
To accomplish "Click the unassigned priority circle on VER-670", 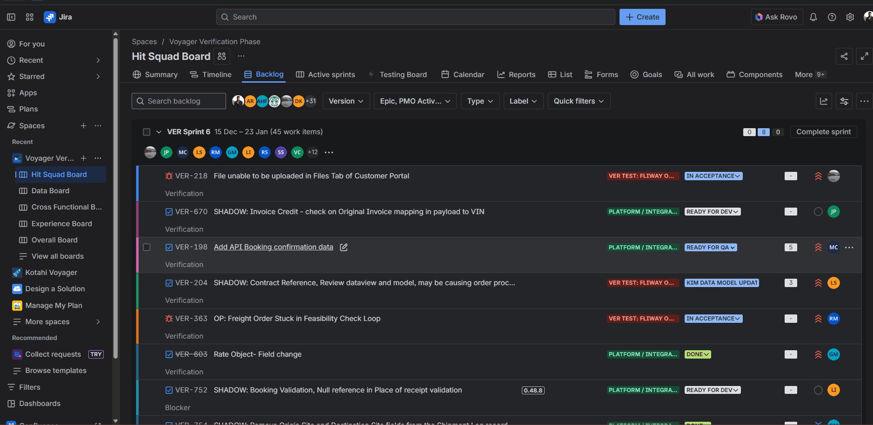I will tap(818, 212).
